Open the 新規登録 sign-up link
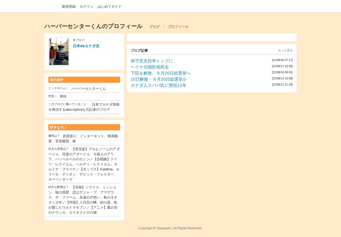The image size is (341, 237). [x=69, y=7]
